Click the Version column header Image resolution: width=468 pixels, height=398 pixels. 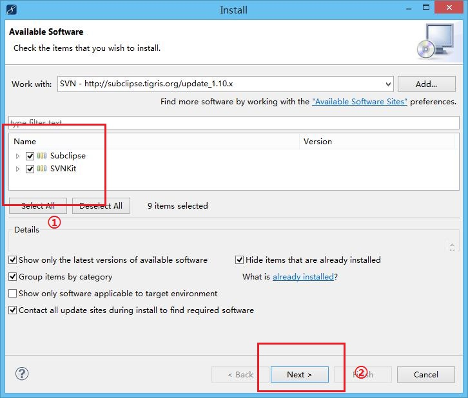pos(376,141)
